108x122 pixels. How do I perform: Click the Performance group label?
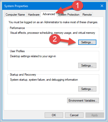(17, 28)
